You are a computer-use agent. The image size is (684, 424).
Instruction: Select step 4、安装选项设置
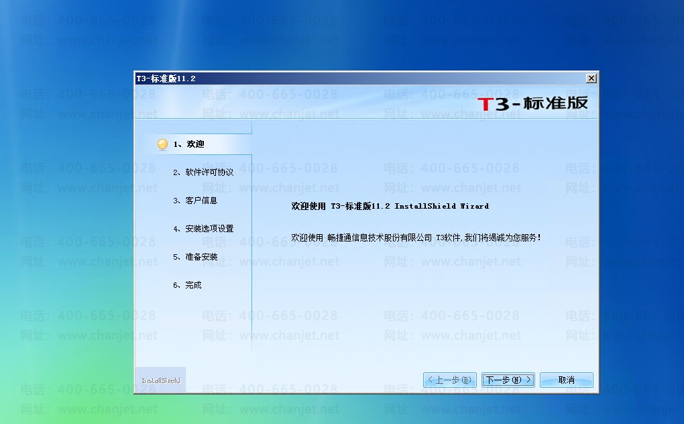pos(203,229)
